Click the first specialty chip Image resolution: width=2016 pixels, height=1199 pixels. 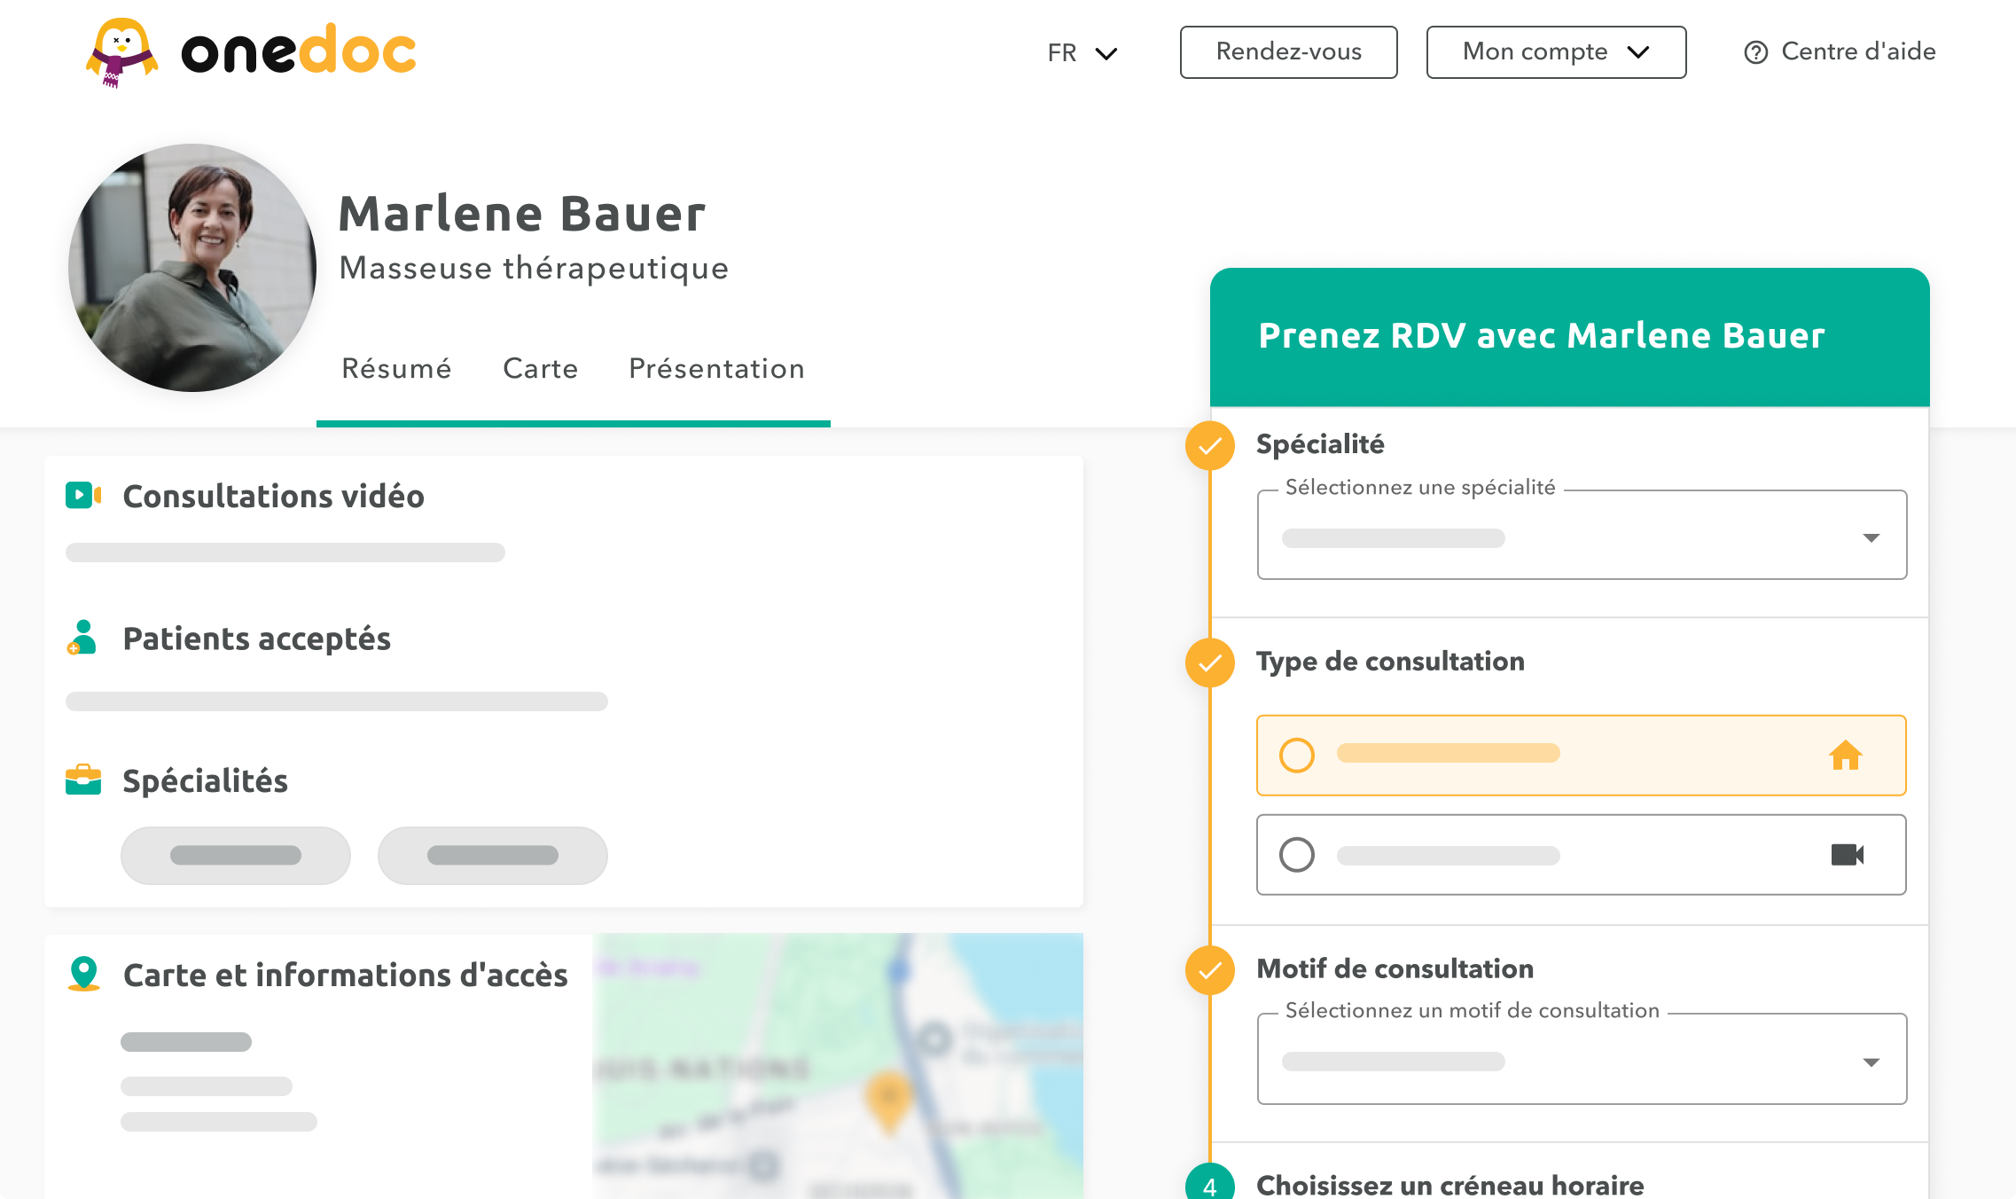pos(236,856)
